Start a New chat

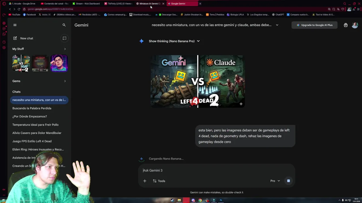click(23, 38)
